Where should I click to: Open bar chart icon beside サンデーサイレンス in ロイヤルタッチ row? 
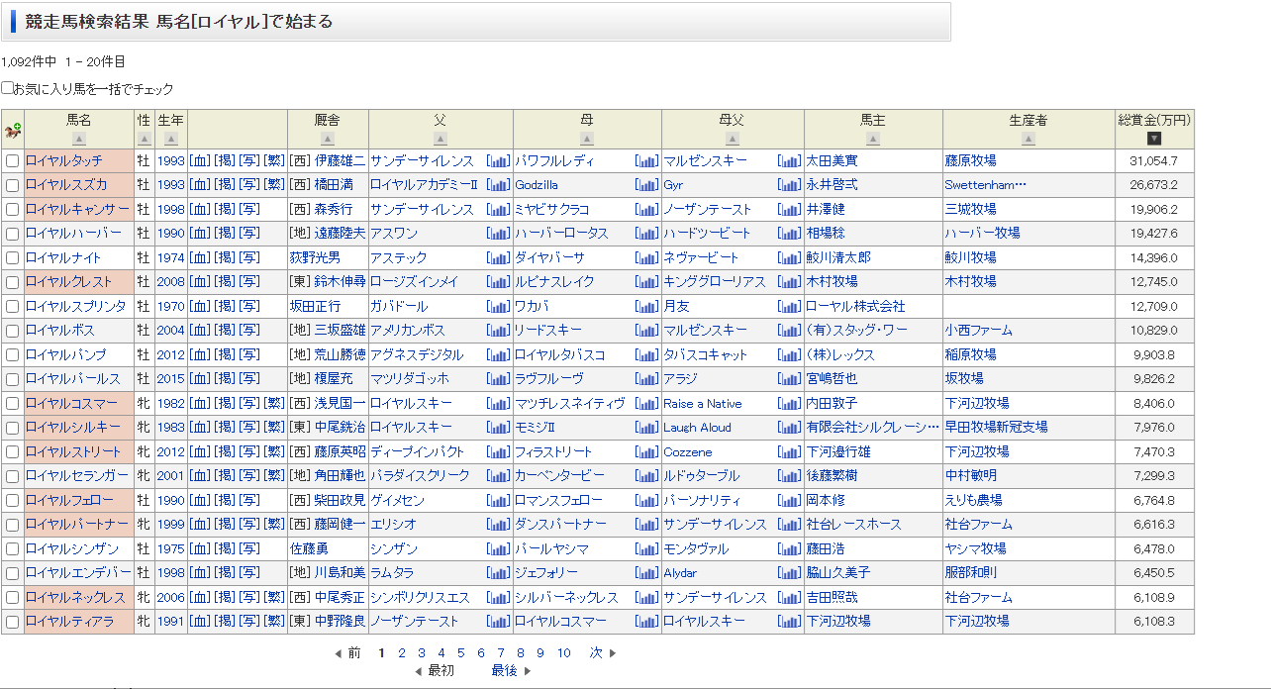pyautogui.click(x=498, y=161)
